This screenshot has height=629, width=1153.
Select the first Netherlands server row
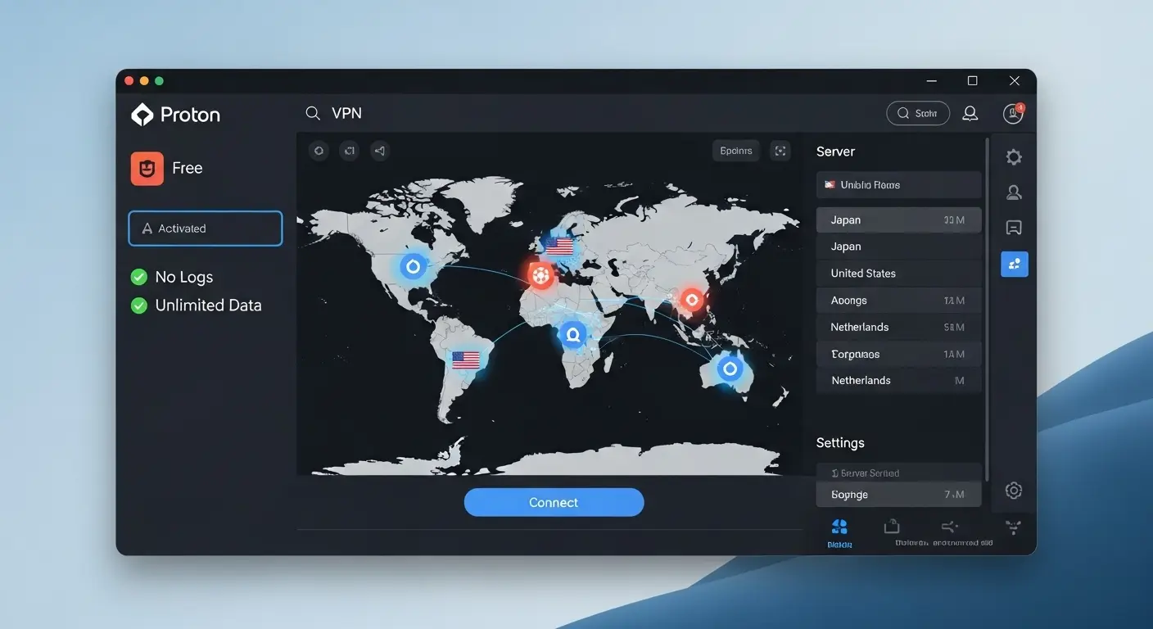pos(898,327)
